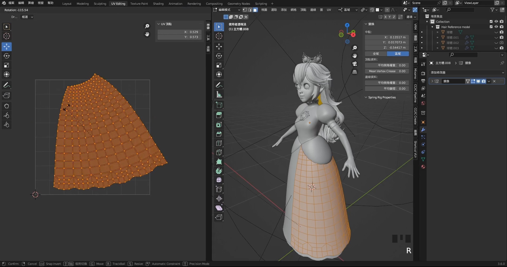Adjust the UV vertex X value field
507x267 pixels.
[180, 32]
